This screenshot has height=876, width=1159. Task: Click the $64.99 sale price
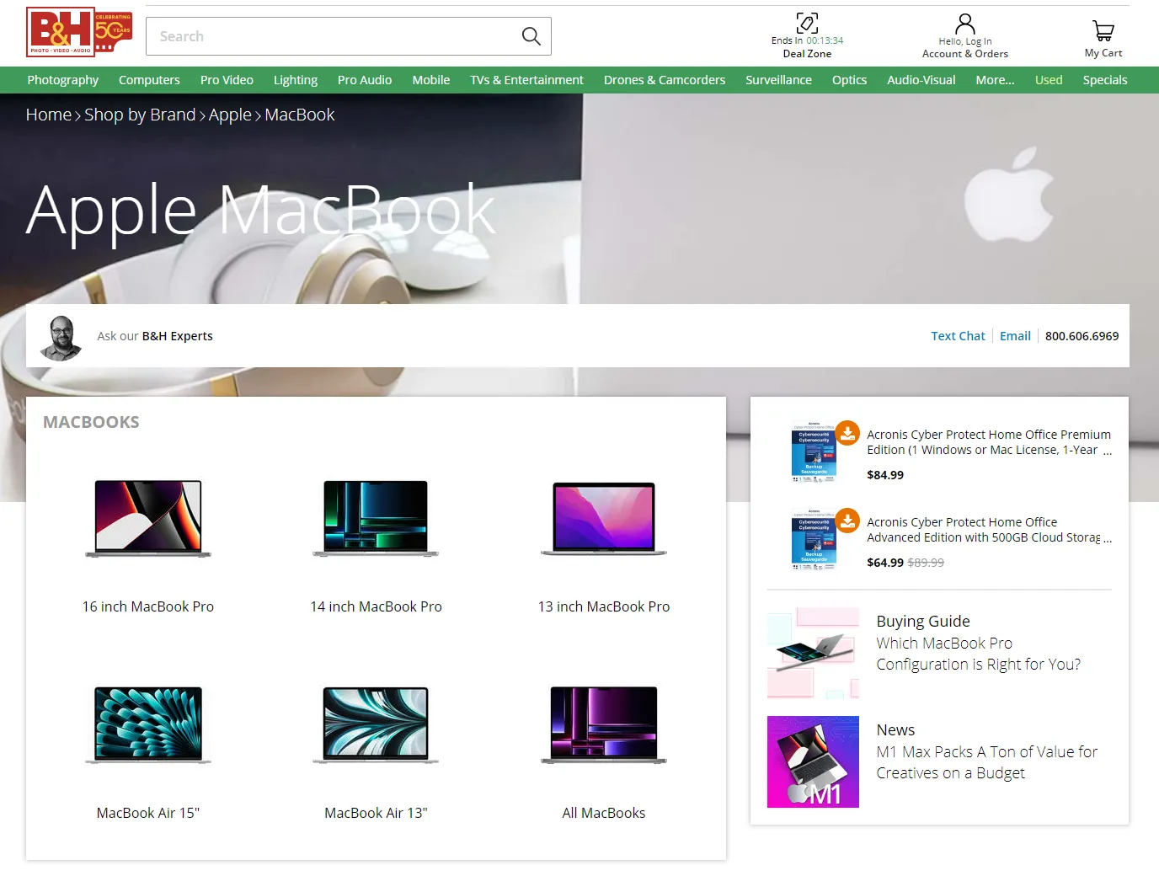point(885,563)
